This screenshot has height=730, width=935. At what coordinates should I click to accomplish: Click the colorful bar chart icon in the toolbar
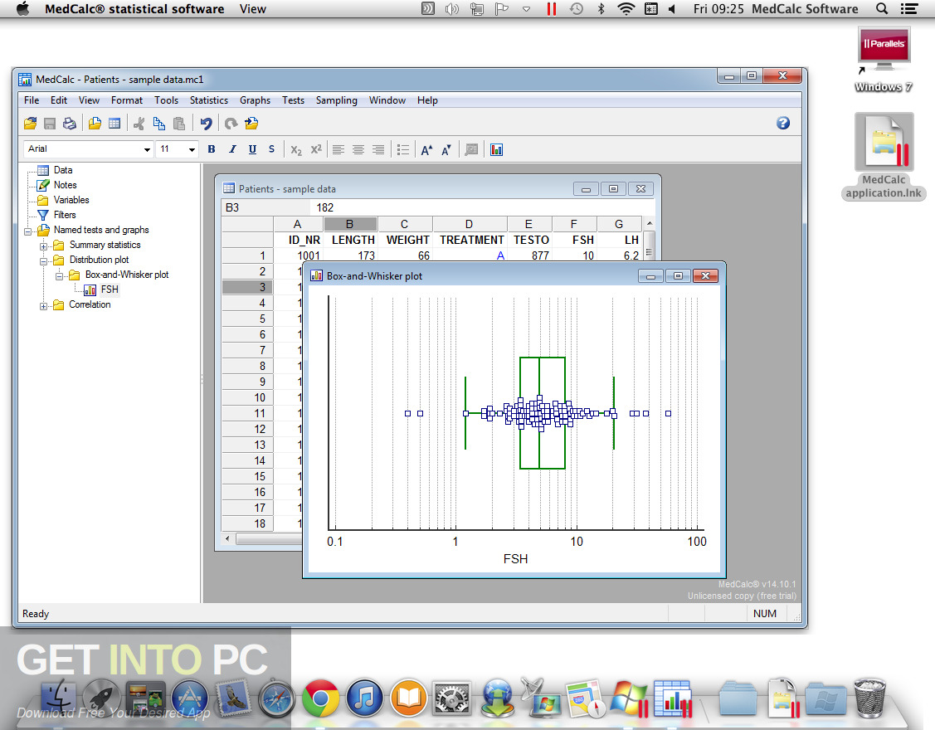[x=496, y=149]
